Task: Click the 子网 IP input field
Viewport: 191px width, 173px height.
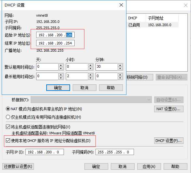Action: (45, 152)
